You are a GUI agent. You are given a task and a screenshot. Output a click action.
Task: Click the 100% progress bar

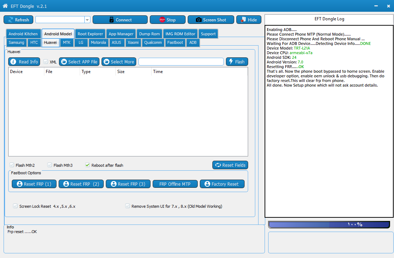pos(329,225)
